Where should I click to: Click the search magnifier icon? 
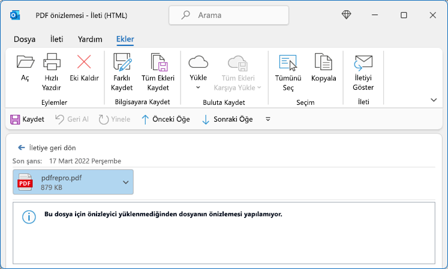[186, 15]
